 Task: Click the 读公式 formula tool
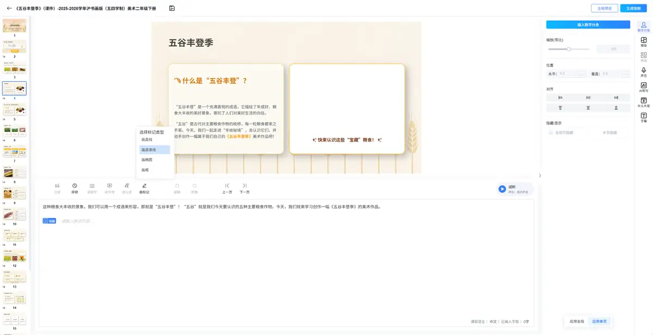point(127,188)
